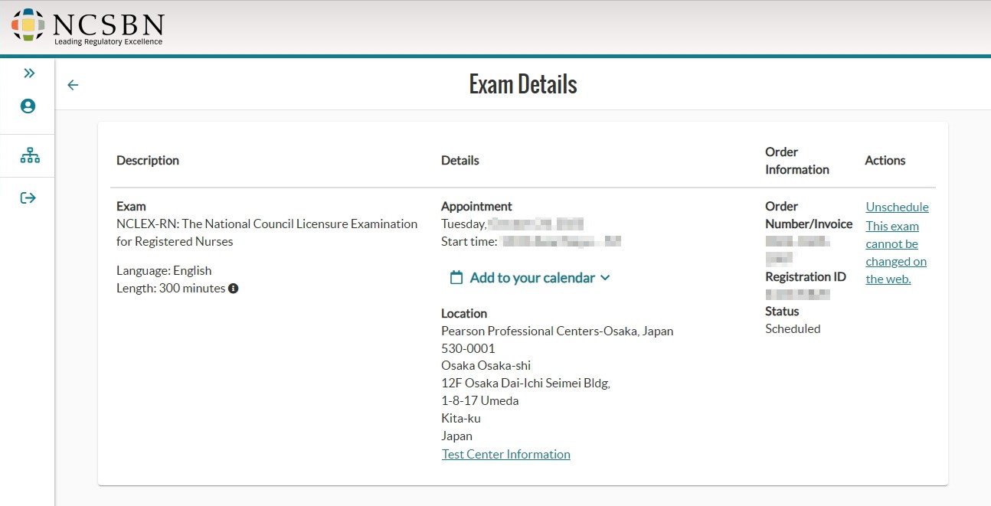Click the calendar icon before Add to your calendar
Image resolution: width=991 pixels, height=506 pixels.
(456, 278)
